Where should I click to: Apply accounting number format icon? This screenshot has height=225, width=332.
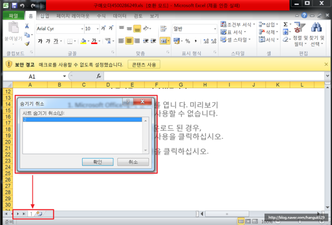click(x=176, y=41)
